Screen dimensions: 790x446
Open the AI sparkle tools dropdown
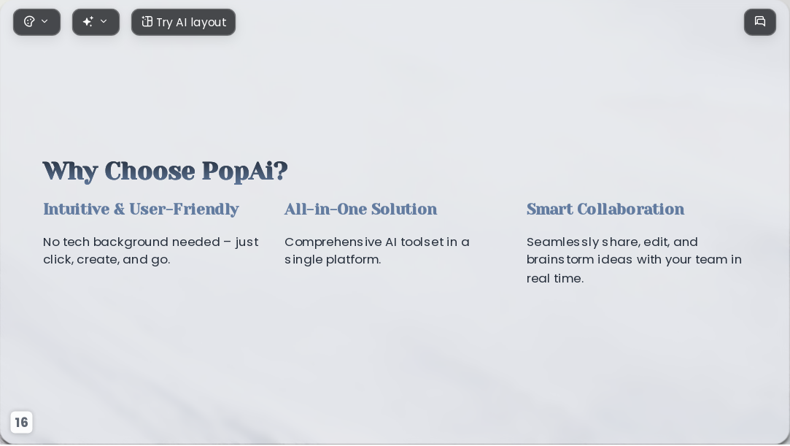96,22
